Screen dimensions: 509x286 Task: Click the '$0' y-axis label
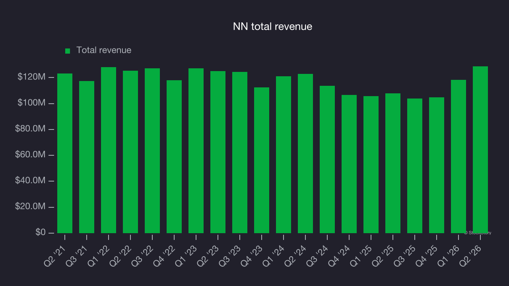tap(40, 233)
